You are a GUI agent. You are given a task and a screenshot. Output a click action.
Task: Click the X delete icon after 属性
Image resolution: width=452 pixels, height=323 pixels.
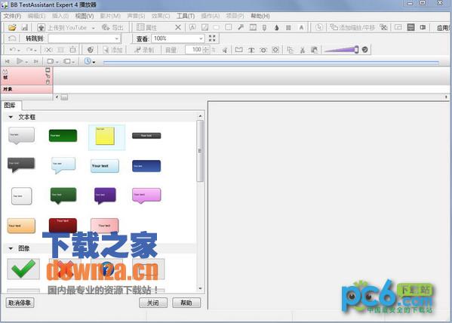click(178, 27)
